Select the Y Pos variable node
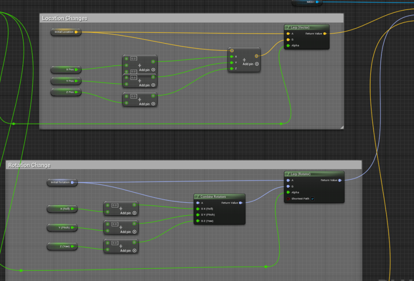 (65, 81)
